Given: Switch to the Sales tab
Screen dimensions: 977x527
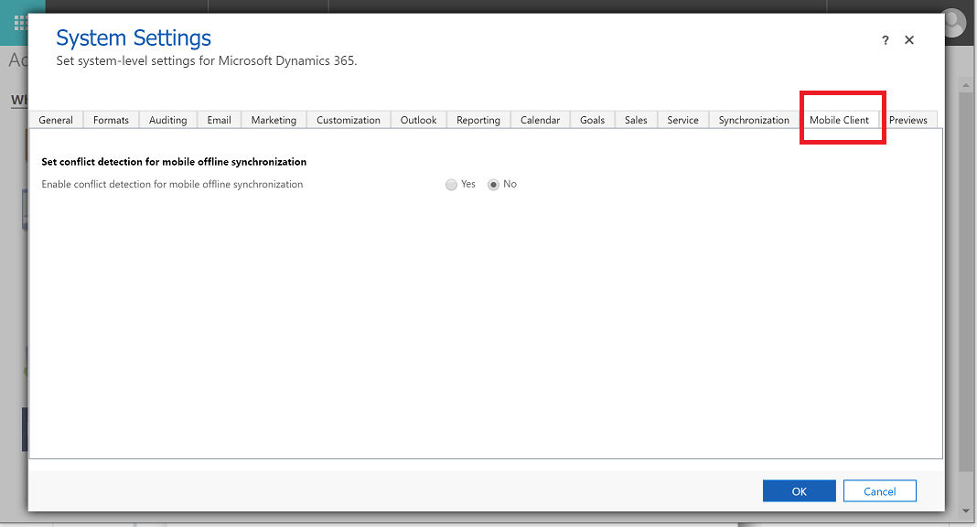Looking at the screenshot, I should pos(636,120).
